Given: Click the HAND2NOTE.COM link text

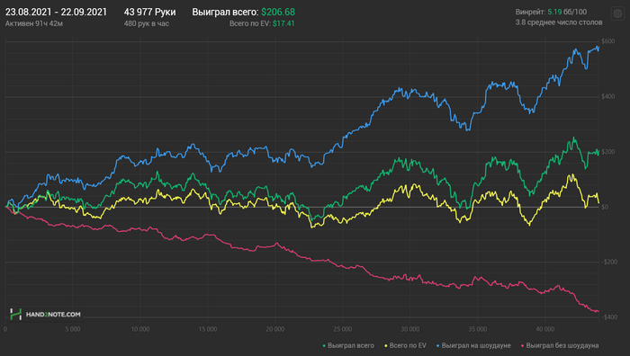Looking at the screenshot, I should (x=53, y=315).
